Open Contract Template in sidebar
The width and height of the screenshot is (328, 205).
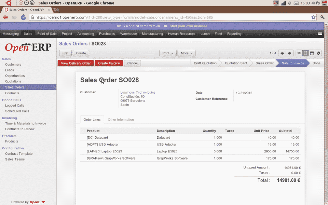[19, 153]
